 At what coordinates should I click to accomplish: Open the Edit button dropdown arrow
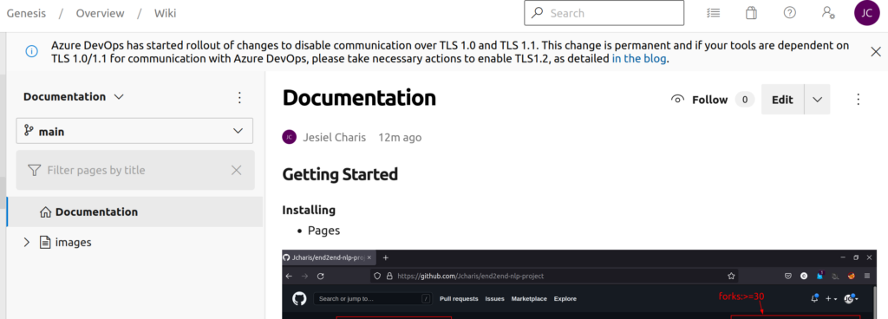(x=817, y=100)
